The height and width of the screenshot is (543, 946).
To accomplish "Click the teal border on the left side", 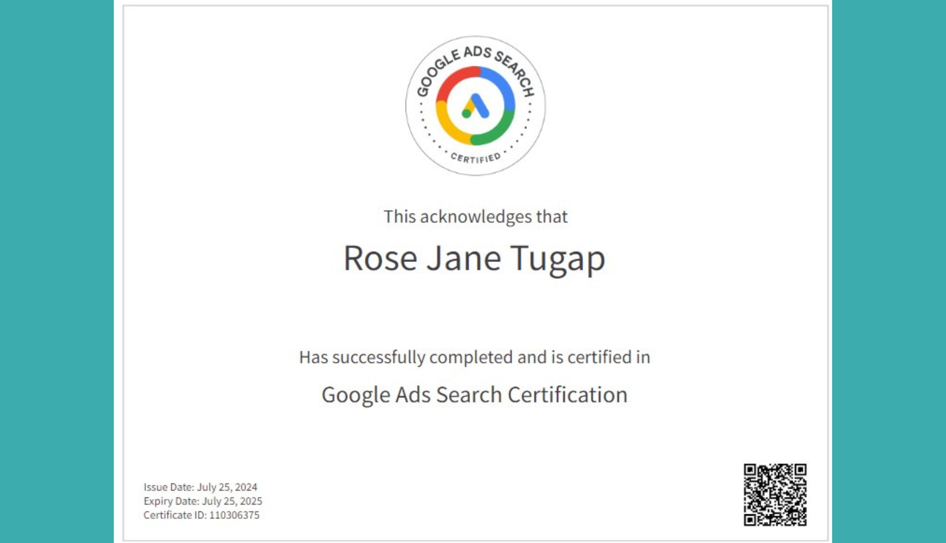I will (56, 271).
